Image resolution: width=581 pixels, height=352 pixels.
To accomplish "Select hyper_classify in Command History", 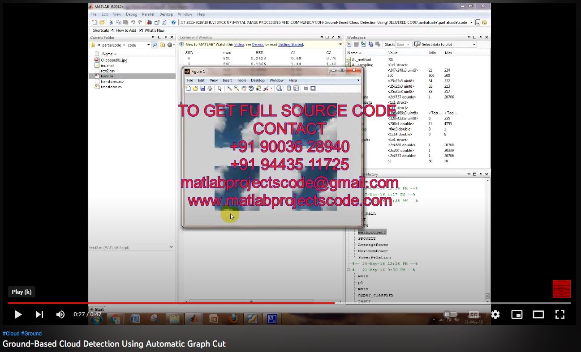I will (x=376, y=295).
